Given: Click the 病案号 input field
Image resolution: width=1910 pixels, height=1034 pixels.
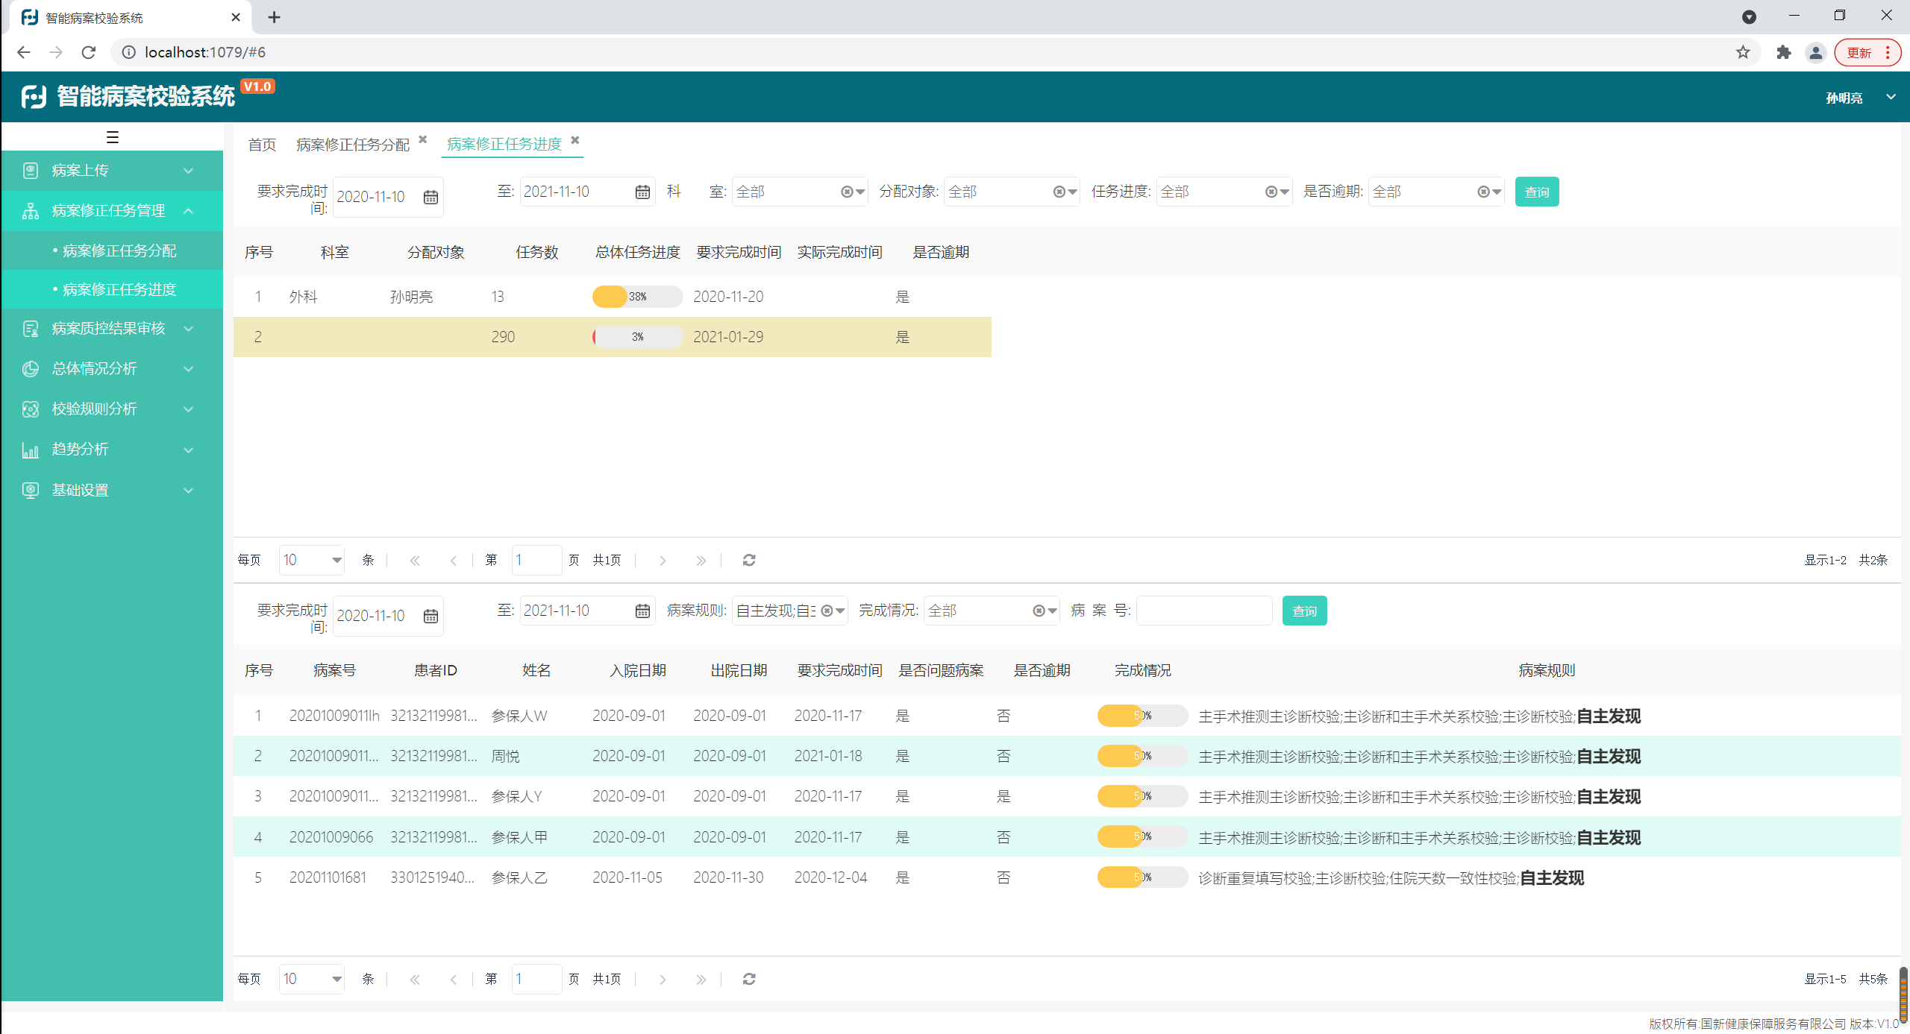Looking at the screenshot, I should pos(1204,611).
